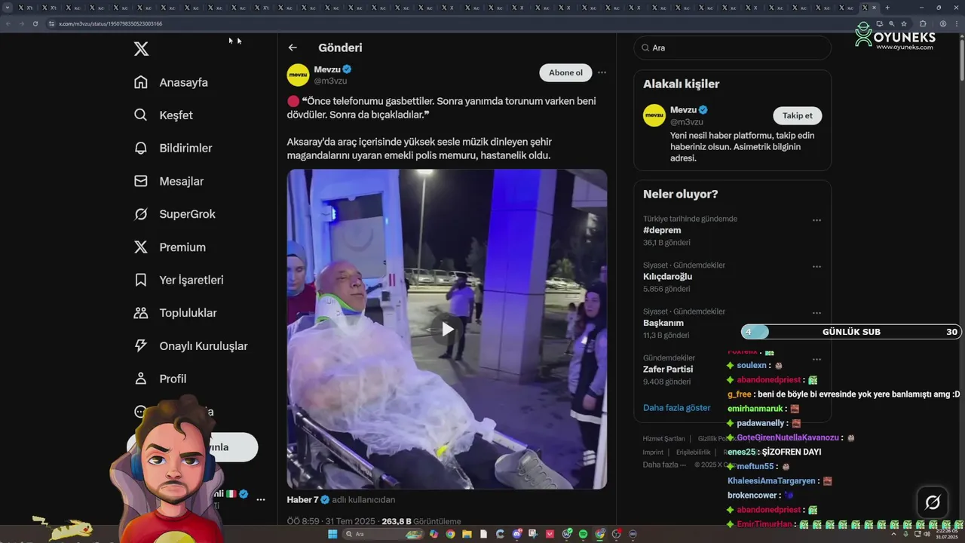Open more options for Kılıçdaroğlu trend
Viewport: 965px width, 543px height.
pyautogui.click(x=816, y=266)
